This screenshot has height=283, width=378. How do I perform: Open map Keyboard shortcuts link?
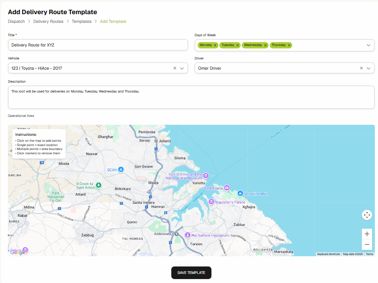click(328, 254)
